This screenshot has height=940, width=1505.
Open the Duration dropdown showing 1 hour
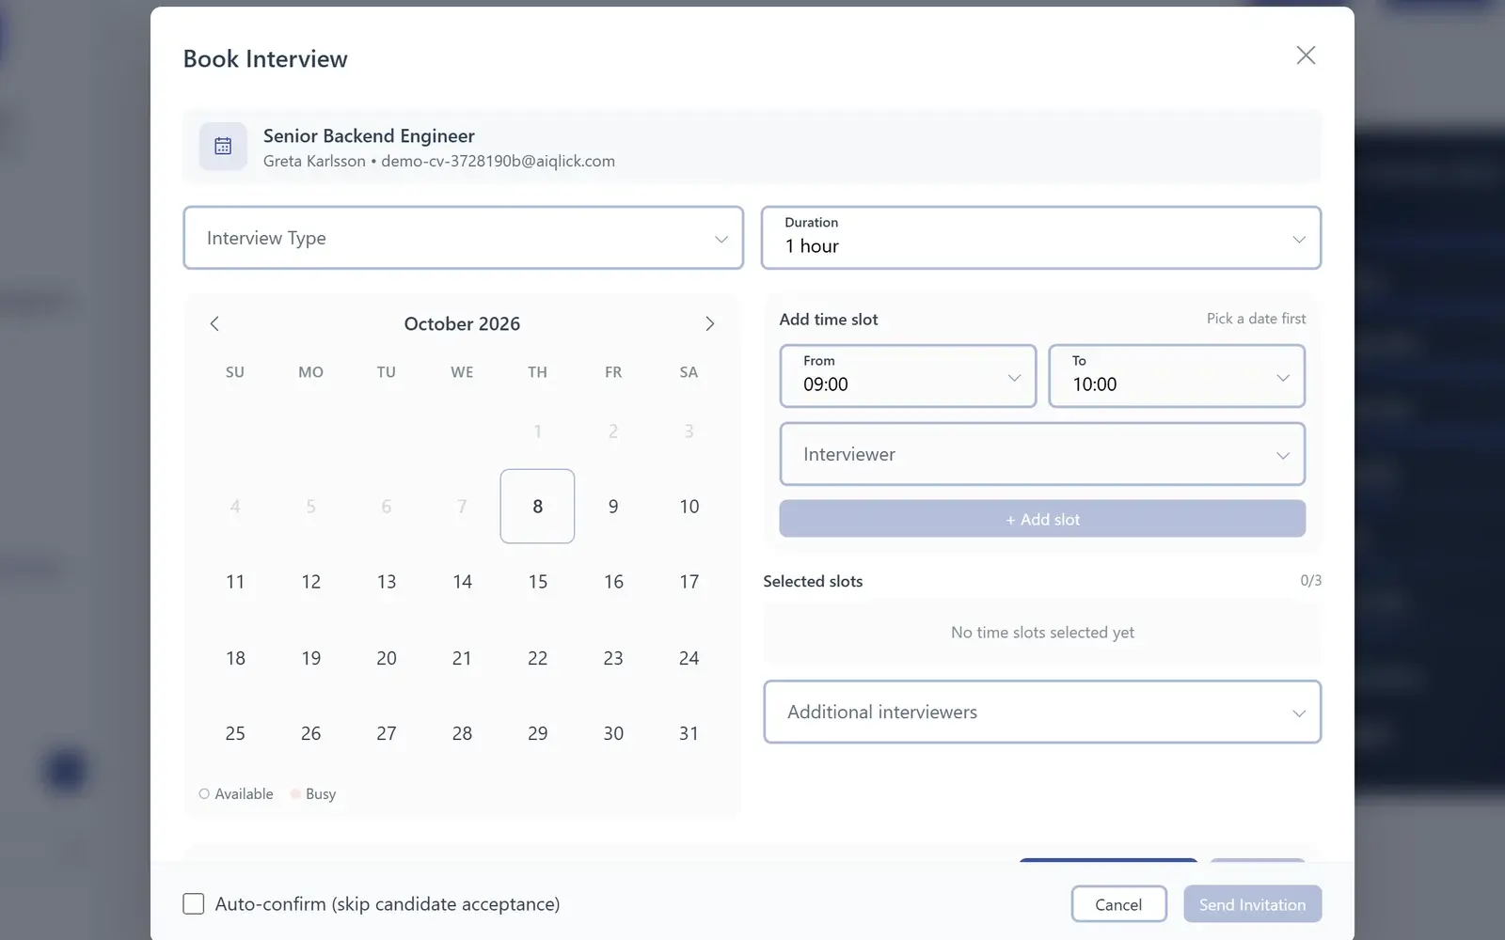click(x=1041, y=238)
